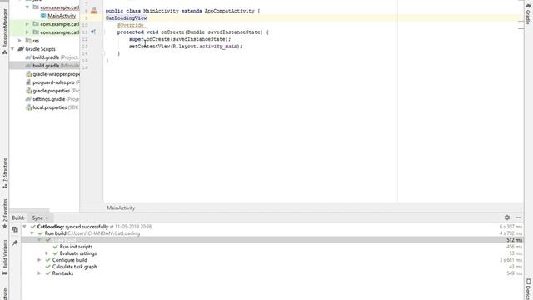533x300 pixels.
Task: Click the 6 s 397 ms sync duration
Action: tap(511, 227)
